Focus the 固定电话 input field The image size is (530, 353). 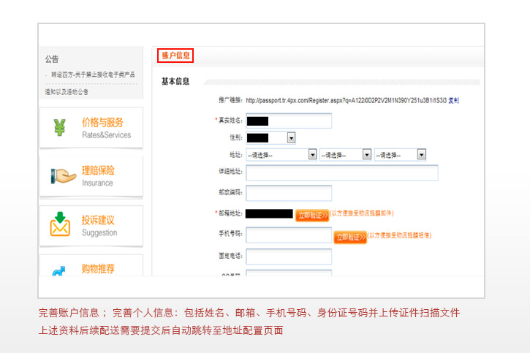289,257
